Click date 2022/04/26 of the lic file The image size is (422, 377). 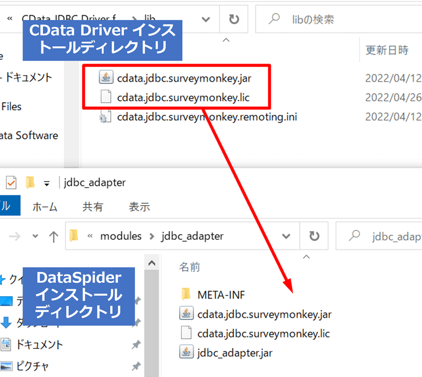393,97
